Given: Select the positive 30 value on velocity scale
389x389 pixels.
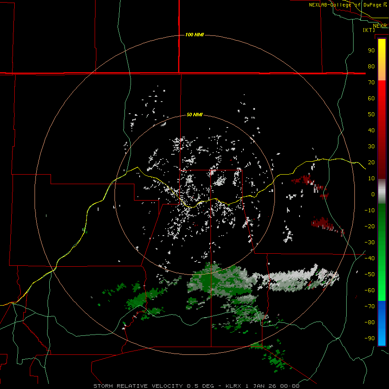Looking at the screenshot, I should point(371,147).
